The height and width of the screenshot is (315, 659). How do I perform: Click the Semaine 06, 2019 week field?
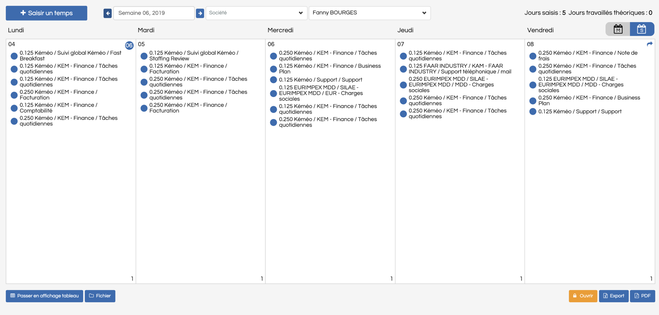point(154,13)
